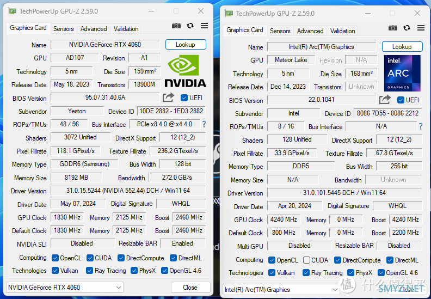
Task: GPU-Z app icon in Intel Arc title bar
Action: (229, 13)
